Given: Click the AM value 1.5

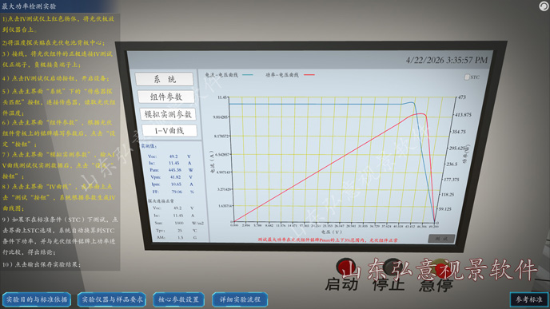Looking at the screenshot, I should [181, 237].
